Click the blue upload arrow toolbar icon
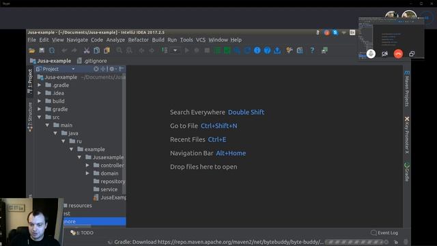Viewport: 437px width, 246px height. click(277, 51)
